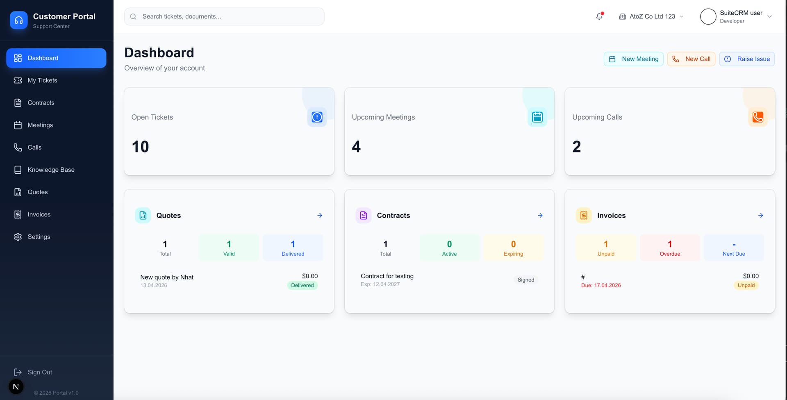The image size is (787, 400).
Task: Click the New Call button
Action: click(691, 59)
